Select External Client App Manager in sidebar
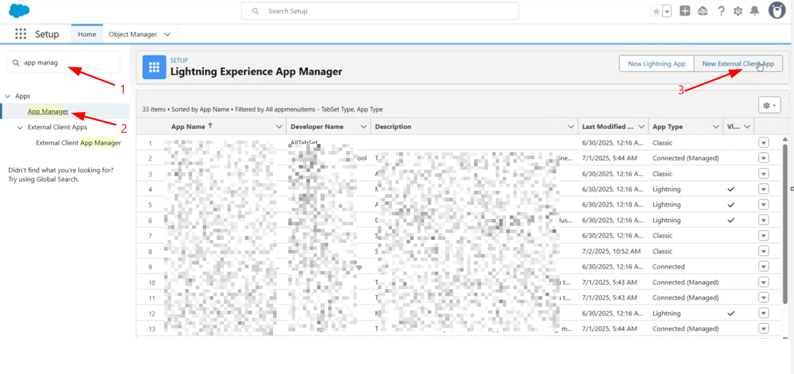Screen dimensions: 794x374 pos(78,143)
